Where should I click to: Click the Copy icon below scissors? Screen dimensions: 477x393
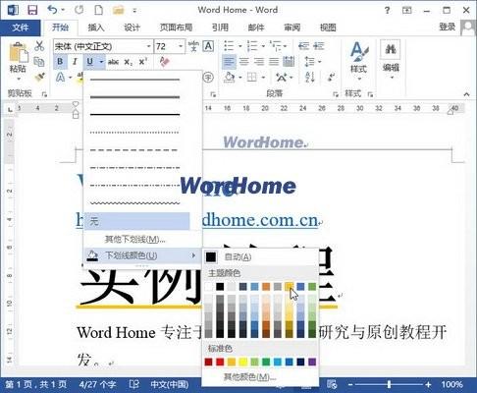coord(39,62)
